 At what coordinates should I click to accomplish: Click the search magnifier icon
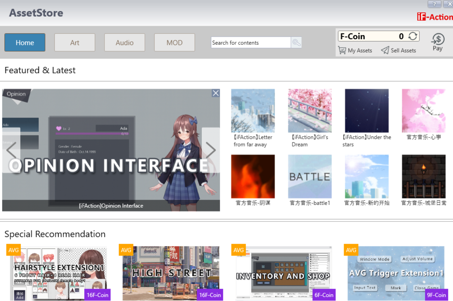296,42
